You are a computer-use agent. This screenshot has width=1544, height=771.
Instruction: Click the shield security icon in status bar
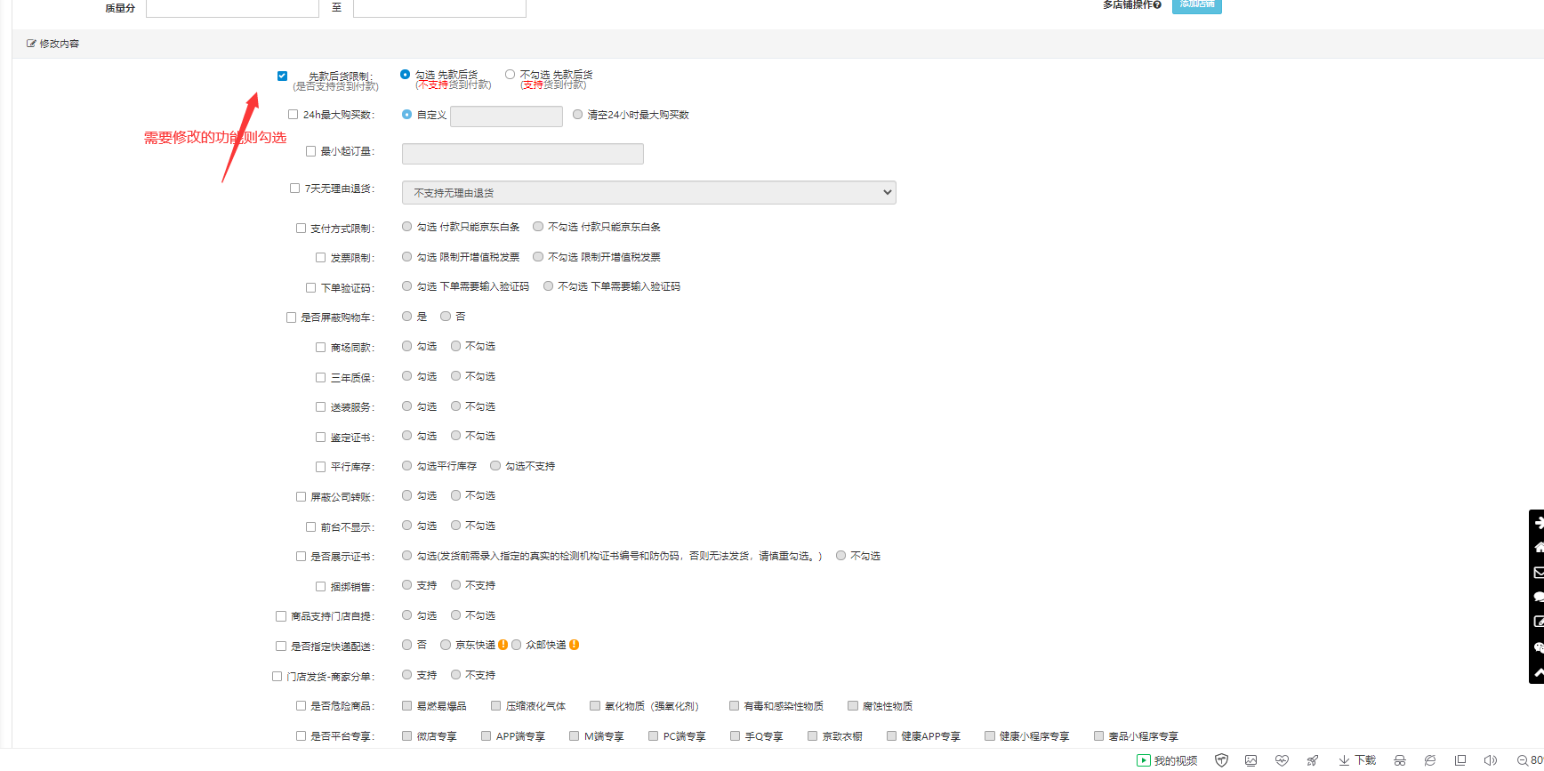(x=1221, y=760)
